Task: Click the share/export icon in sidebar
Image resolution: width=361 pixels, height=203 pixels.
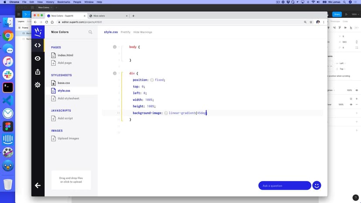Action: 38,72
